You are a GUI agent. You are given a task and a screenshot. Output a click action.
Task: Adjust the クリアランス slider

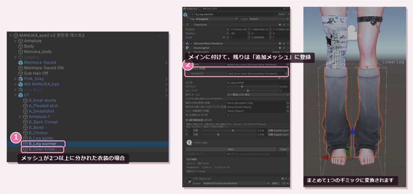point(252,86)
